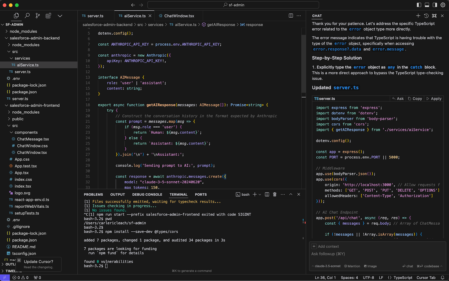Close the aiService.ts editor tab
This screenshot has width=449, height=281.
[x=150, y=16]
